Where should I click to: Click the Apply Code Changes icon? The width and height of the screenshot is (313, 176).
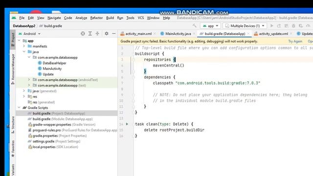[286, 26]
